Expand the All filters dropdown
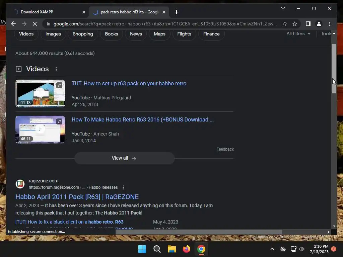The height and width of the screenshot is (257, 343). point(298,34)
